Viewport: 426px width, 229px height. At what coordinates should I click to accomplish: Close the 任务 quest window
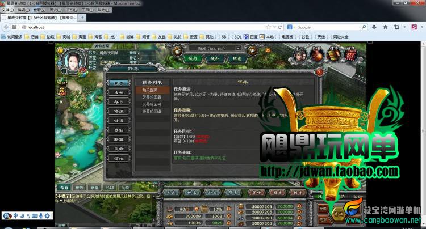pos(319,72)
